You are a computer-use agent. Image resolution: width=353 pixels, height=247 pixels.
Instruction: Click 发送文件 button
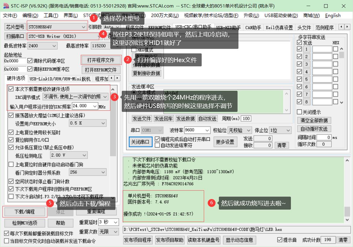tap(142, 119)
